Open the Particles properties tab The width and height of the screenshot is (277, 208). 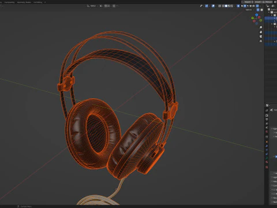pos(267,150)
